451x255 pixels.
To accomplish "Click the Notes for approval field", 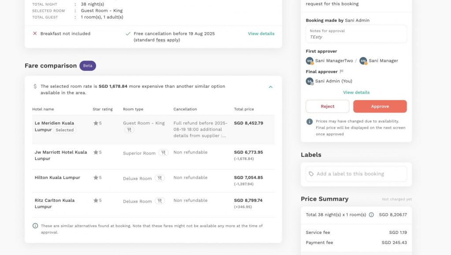I will (x=356, y=34).
